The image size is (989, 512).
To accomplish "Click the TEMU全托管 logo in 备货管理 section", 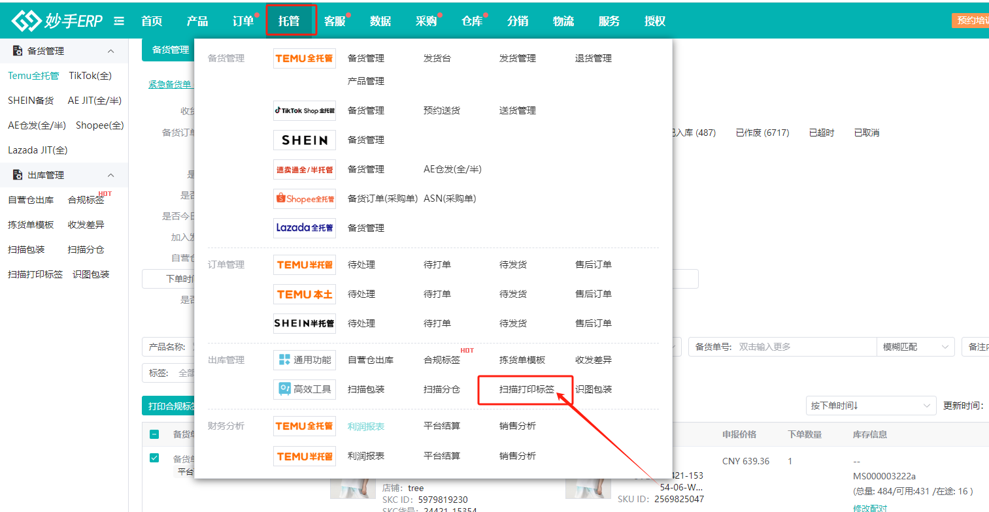I will pos(305,58).
